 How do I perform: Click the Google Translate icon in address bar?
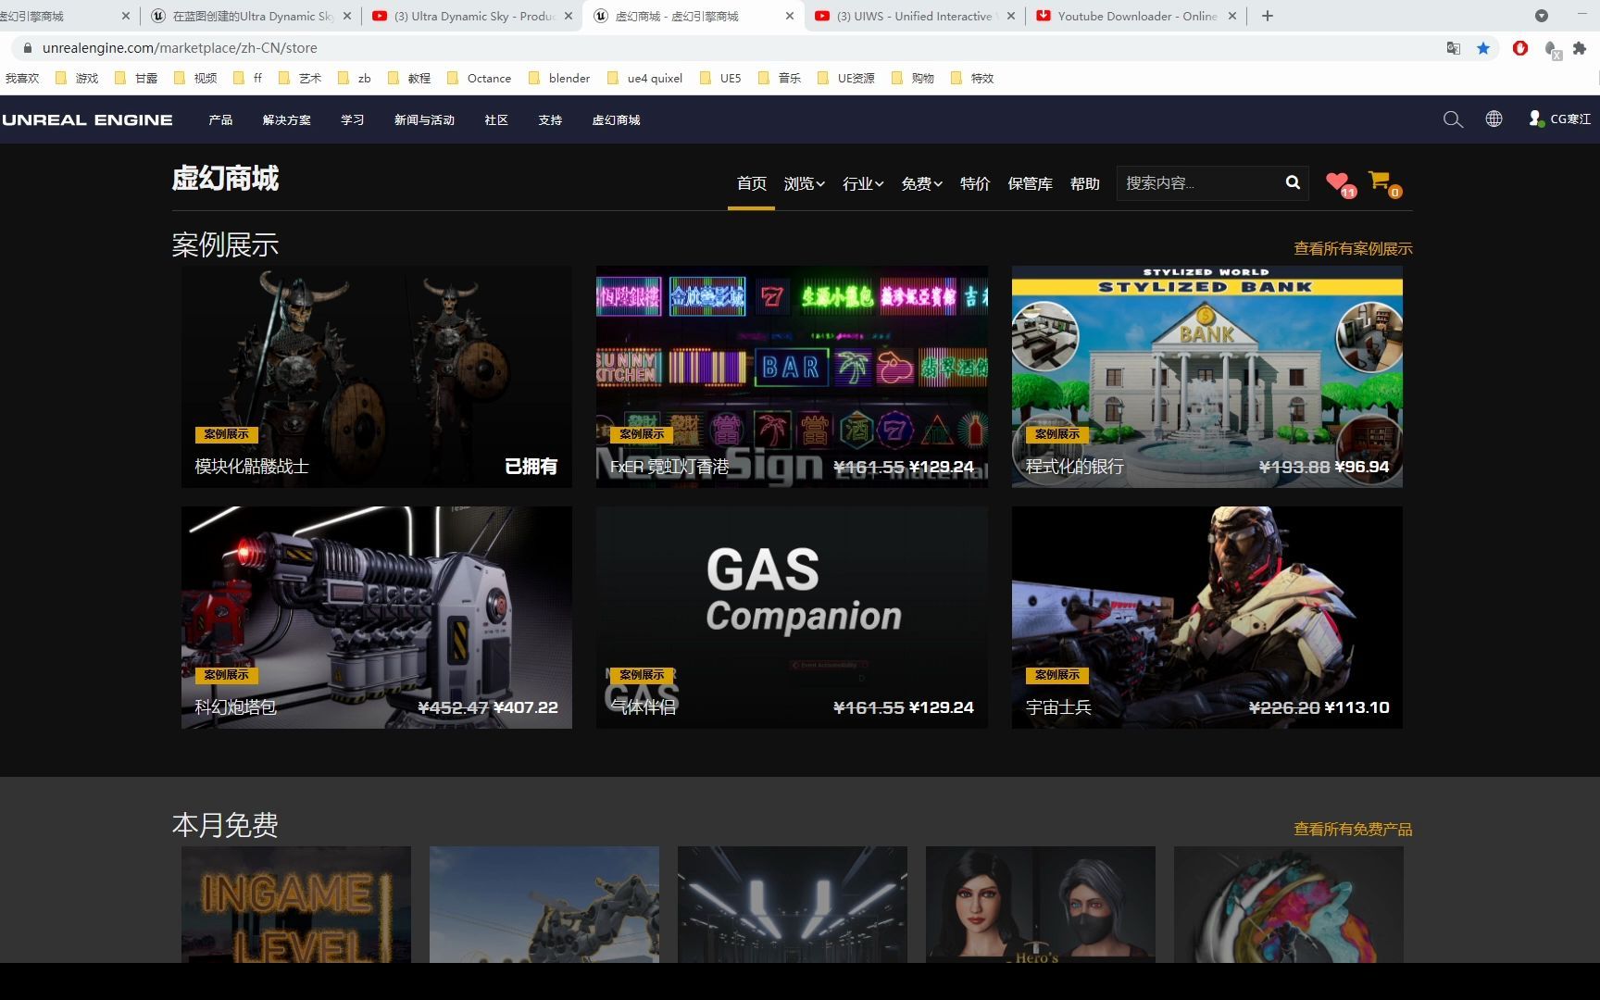[x=1454, y=48]
